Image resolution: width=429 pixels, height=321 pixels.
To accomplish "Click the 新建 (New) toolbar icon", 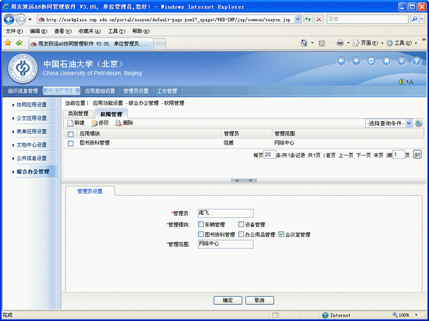I will point(71,123).
